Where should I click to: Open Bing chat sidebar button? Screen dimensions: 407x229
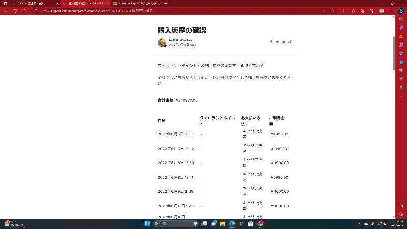pos(401,11)
